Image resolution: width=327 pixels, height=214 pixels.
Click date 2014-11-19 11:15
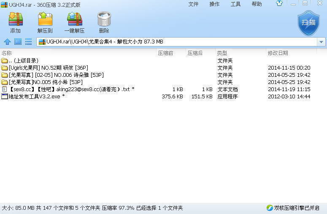(289, 89)
